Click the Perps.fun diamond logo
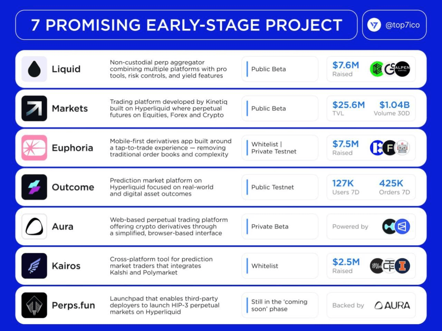The height and width of the screenshot is (331, 442). (34, 305)
